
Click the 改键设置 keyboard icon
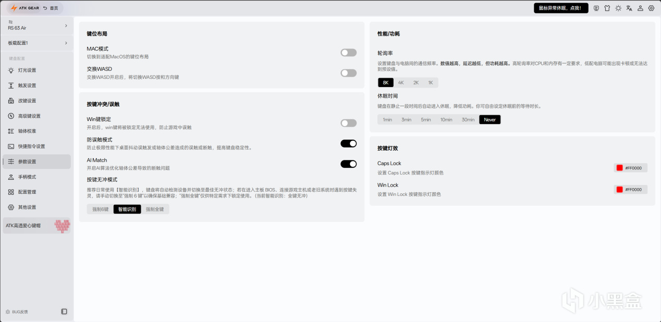tap(11, 101)
